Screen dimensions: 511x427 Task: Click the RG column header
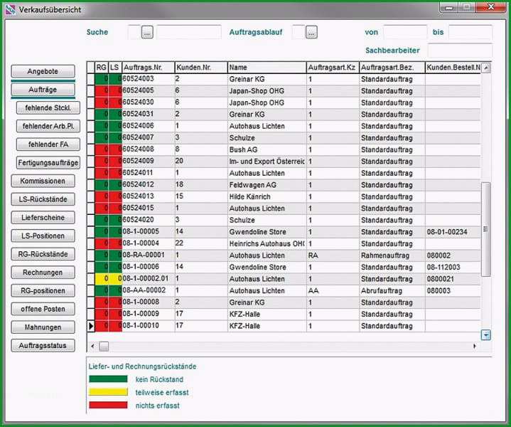pos(102,68)
